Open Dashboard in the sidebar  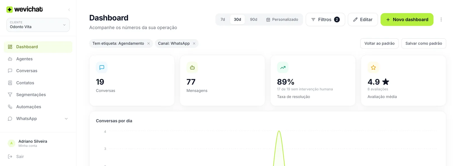38,47
